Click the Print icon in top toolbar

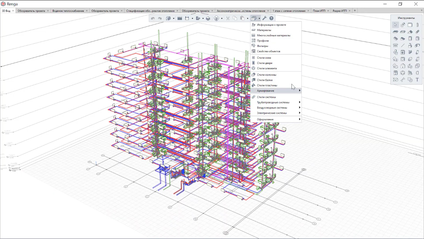208,18
